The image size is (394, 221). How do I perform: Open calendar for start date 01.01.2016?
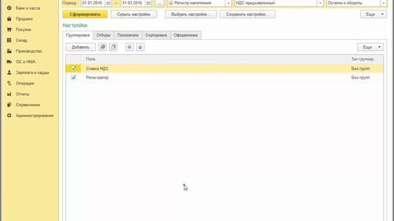coord(108,3)
